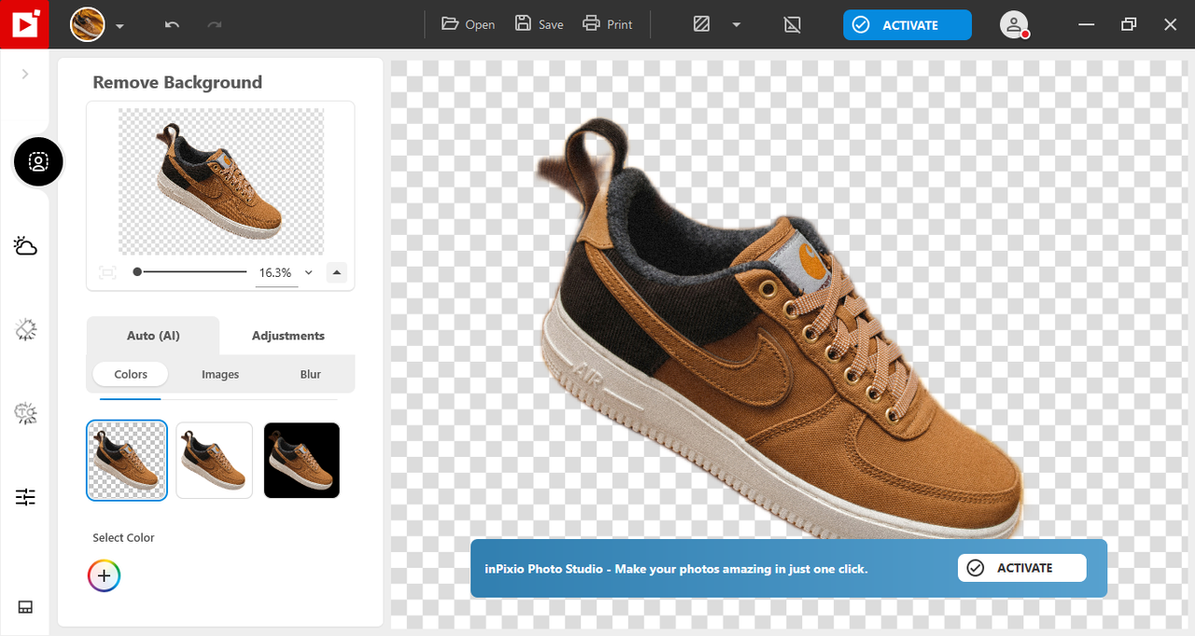Select the Blur sub-tab
Image resolution: width=1195 pixels, height=636 pixels.
[x=311, y=374]
